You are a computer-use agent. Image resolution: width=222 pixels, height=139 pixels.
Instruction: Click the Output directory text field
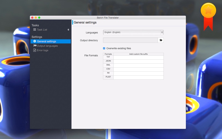click(130, 40)
